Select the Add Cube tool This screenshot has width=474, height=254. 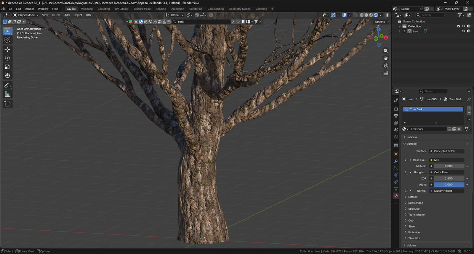coord(7,104)
